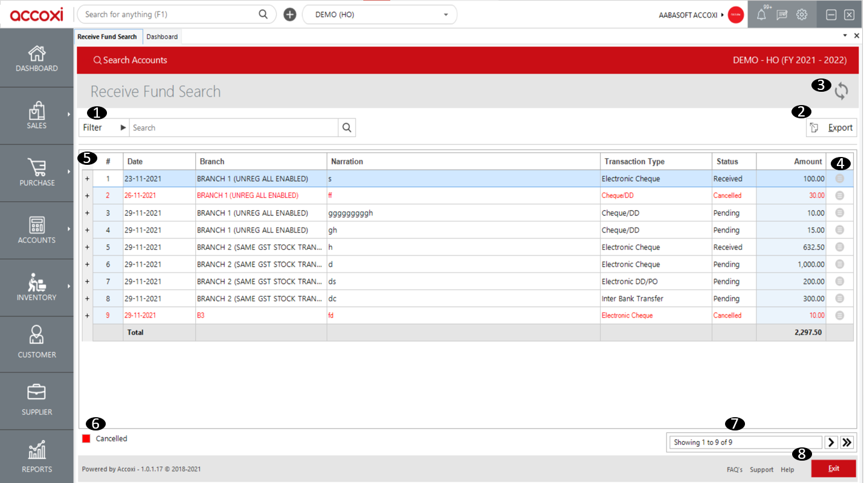Expand row 4 with the plus sign

(x=87, y=230)
